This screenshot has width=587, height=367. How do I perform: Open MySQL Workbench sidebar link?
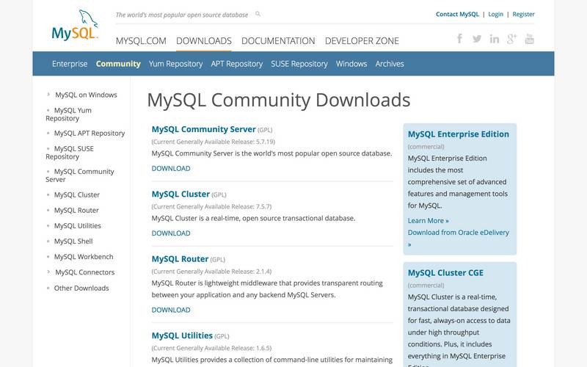84,257
